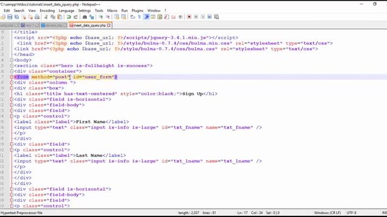Close the insert_data_jquery.php tab with its X

coord(109,25)
